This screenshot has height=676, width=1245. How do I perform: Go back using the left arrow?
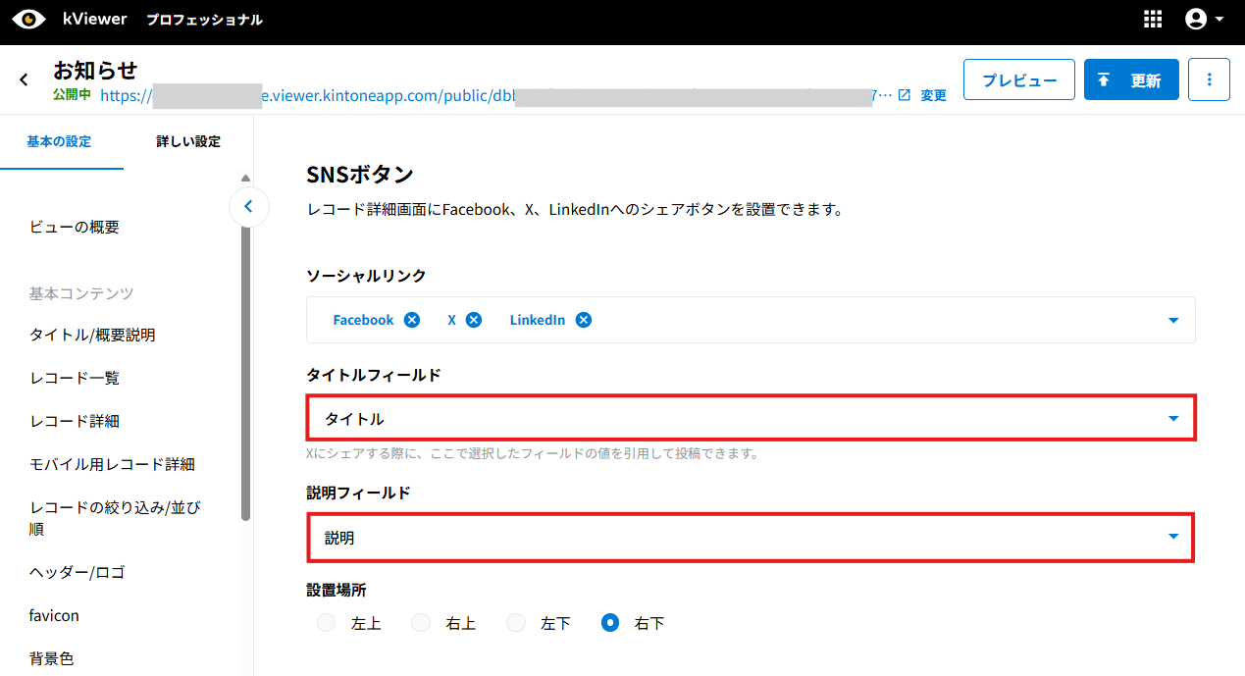click(25, 79)
